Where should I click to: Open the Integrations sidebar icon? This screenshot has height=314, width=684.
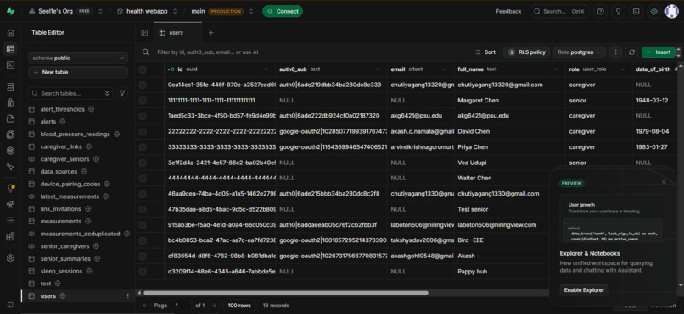click(10, 237)
